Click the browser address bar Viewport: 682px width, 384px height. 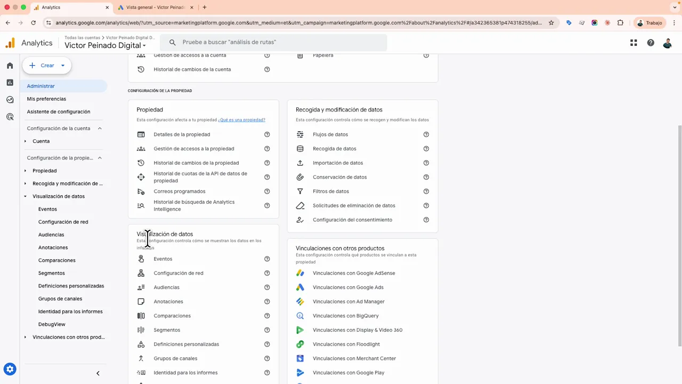coord(298,23)
